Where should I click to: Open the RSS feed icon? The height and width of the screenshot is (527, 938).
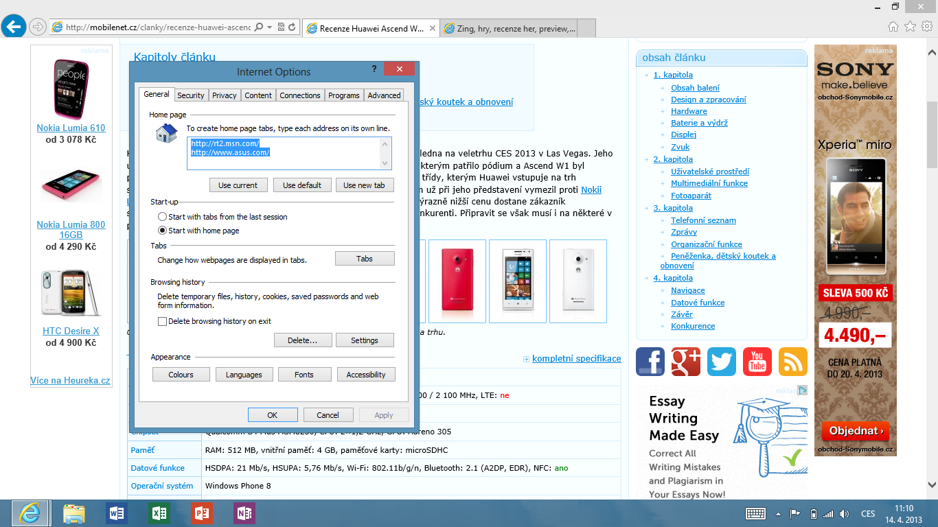click(793, 362)
